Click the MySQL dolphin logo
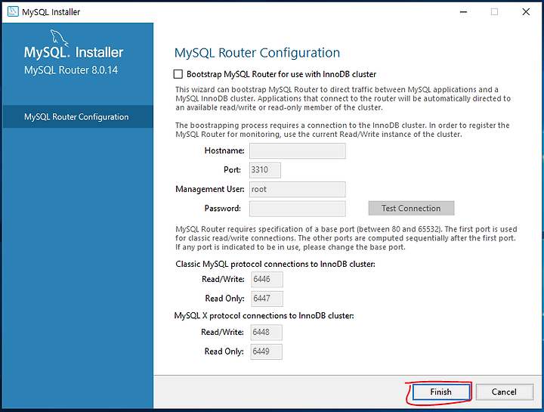This screenshot has height=412, width=544. point(59,38)
